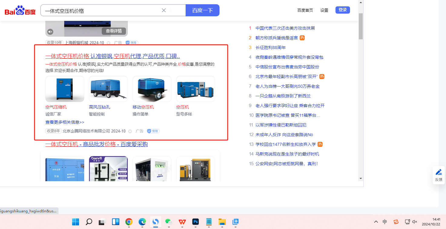Expand the arrow next to 北京企腾网络技术有限公司 2024-10
Image resolution: width=446 pixels, height=229 pixels.
point(130,131)
